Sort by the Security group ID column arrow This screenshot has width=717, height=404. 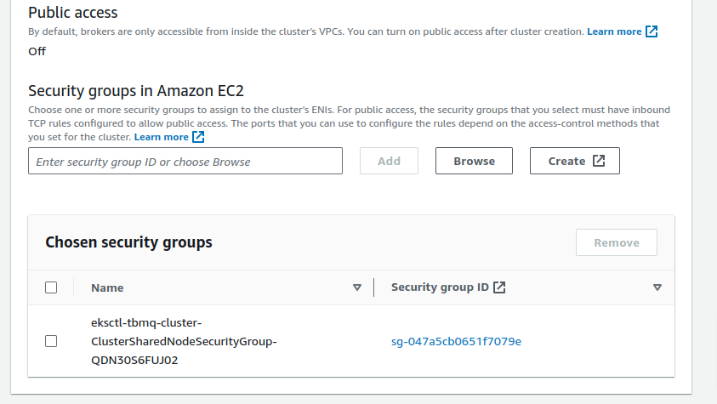657,287
